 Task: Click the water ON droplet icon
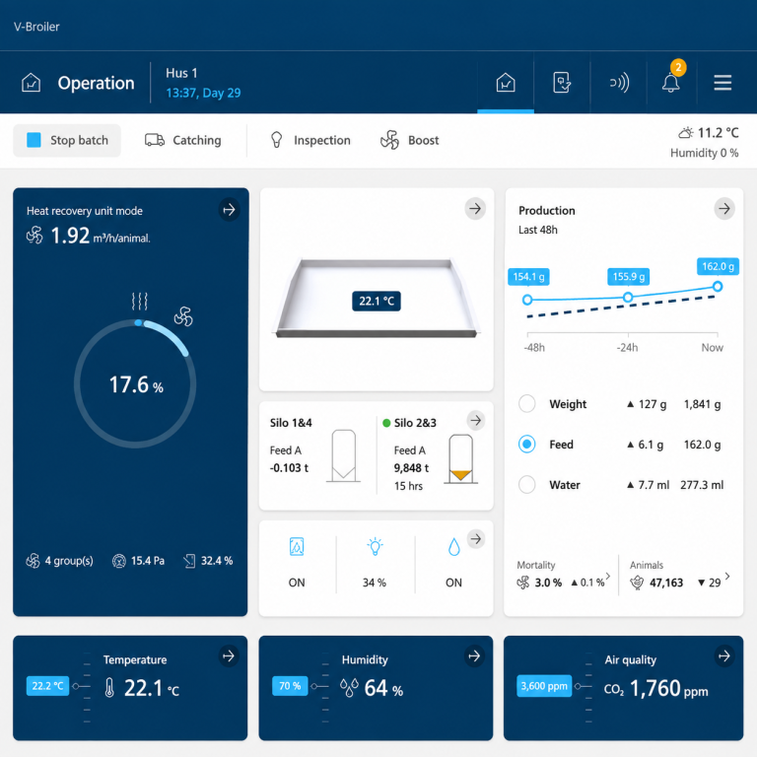pos(453,547)
